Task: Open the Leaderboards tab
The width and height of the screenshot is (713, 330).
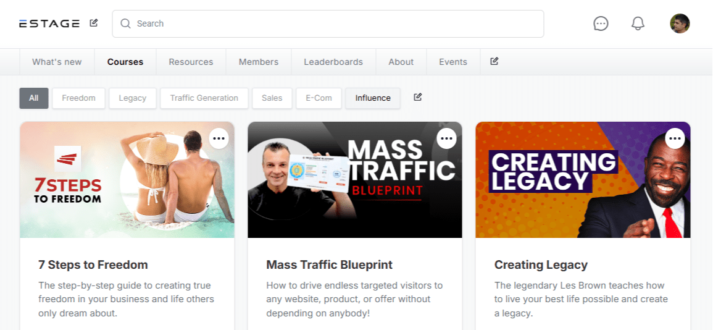Action: [333, 62]
